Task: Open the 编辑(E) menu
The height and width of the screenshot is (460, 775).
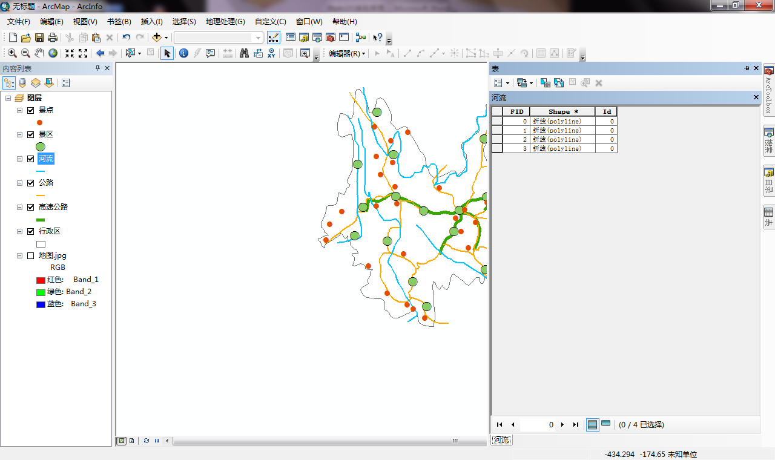Action: tap(51, 21)
